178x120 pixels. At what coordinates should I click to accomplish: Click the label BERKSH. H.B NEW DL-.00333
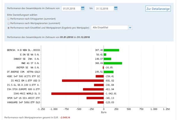pyautogui.click(x=23, y=50)
